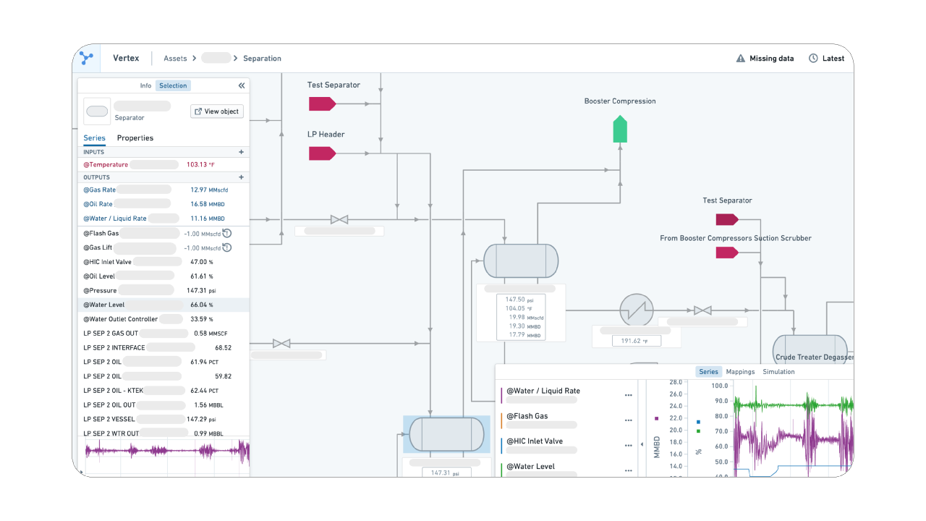Open options menu for @Flash Gas series
Viewport: 926px width, 521px height.
pyautogui.click(x=629, y=421)
